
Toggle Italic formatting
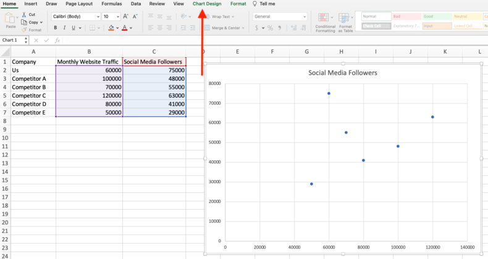pyautogui.click(x=64, y=28)
